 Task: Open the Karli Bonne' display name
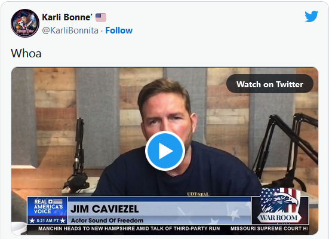pos(67,17)
